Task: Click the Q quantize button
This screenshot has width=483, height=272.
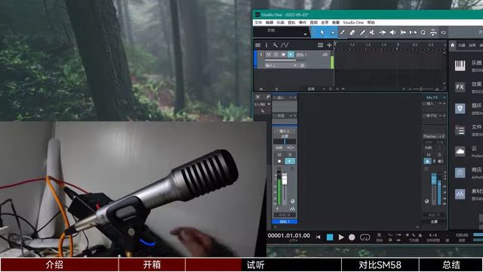Action: [423, 32]
